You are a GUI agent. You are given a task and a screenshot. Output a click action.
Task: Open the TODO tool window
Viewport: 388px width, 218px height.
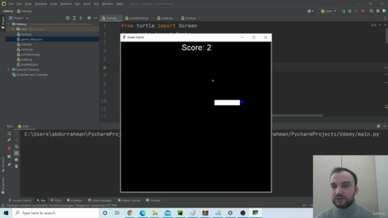56,200
